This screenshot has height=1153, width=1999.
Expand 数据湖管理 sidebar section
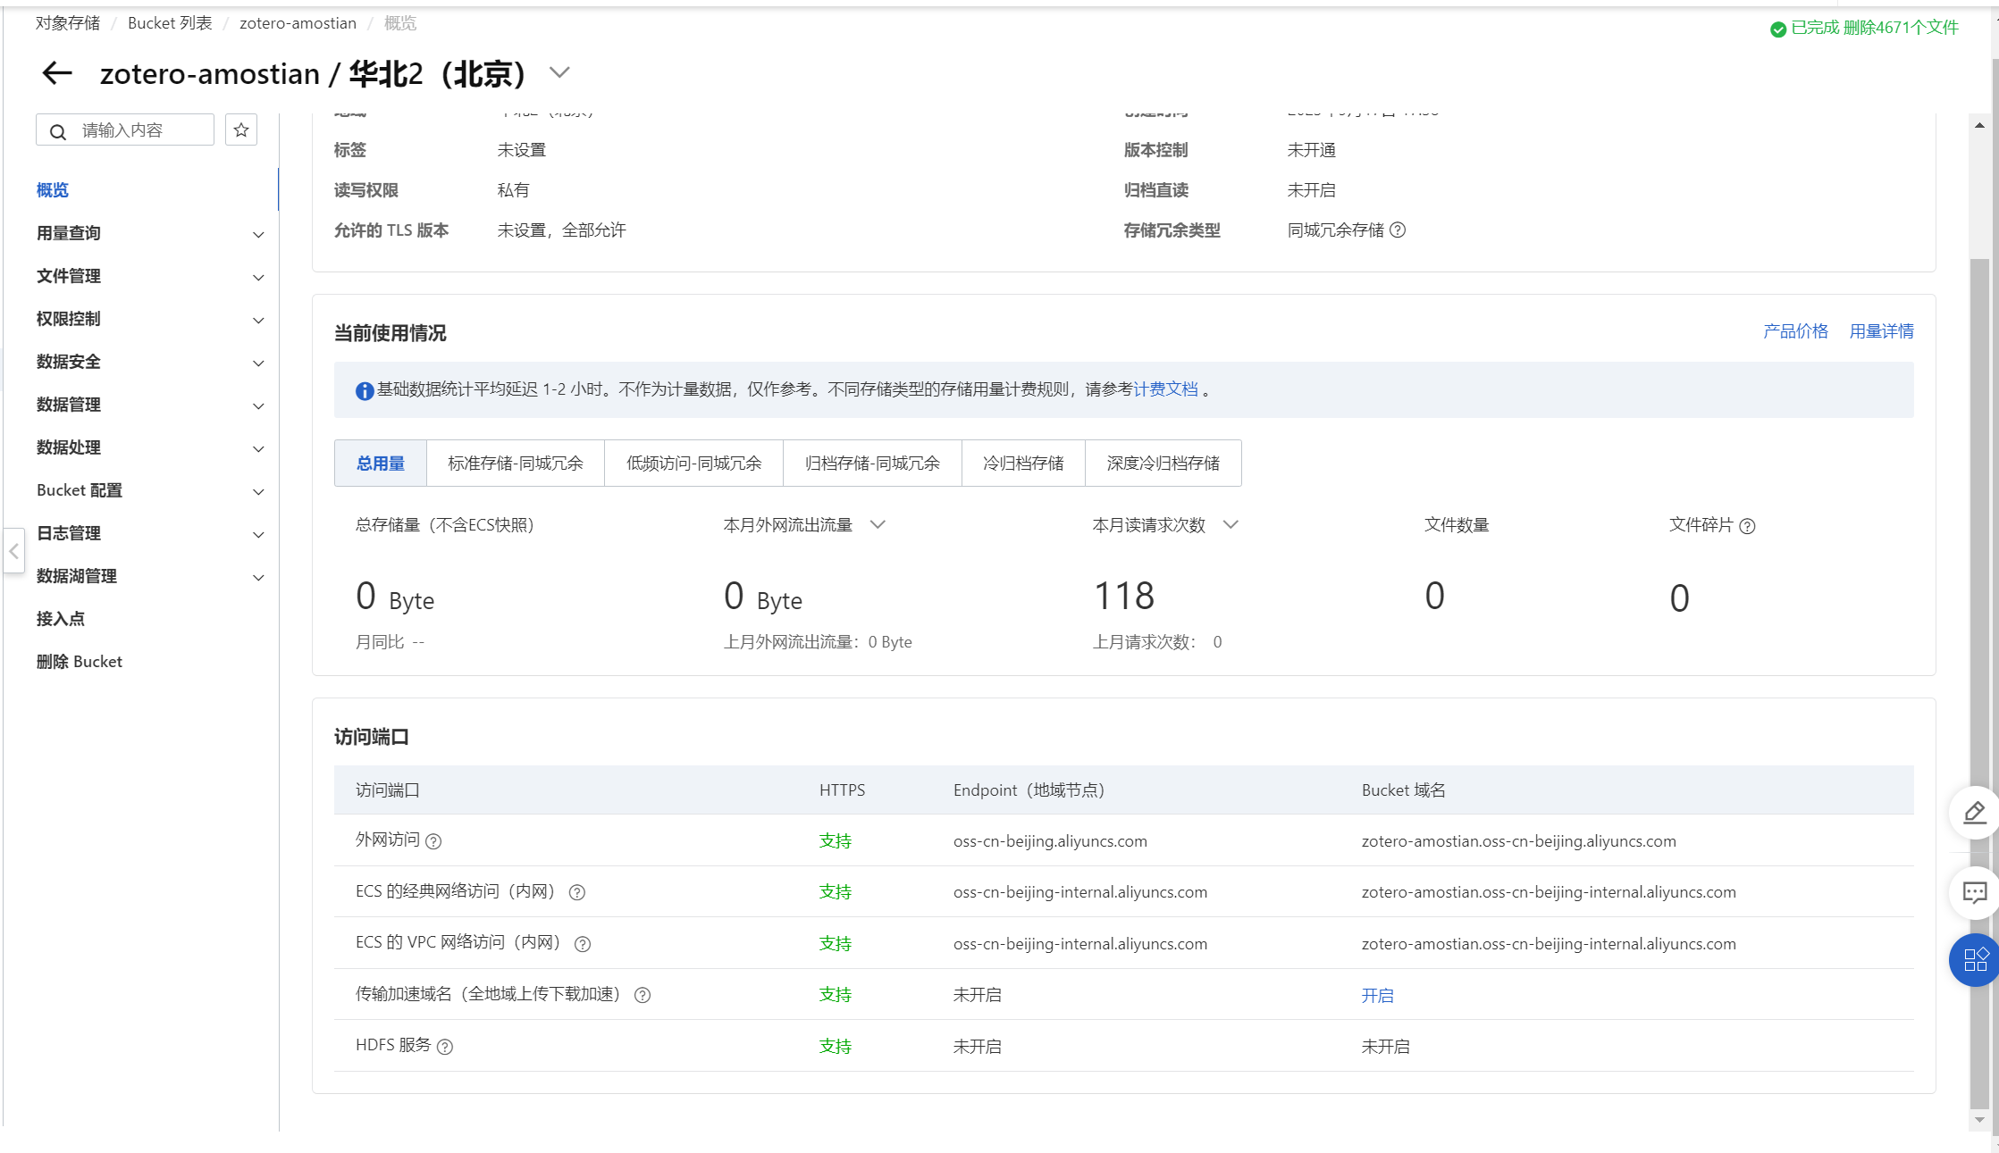pyautogui.click(x=258, y=578)
